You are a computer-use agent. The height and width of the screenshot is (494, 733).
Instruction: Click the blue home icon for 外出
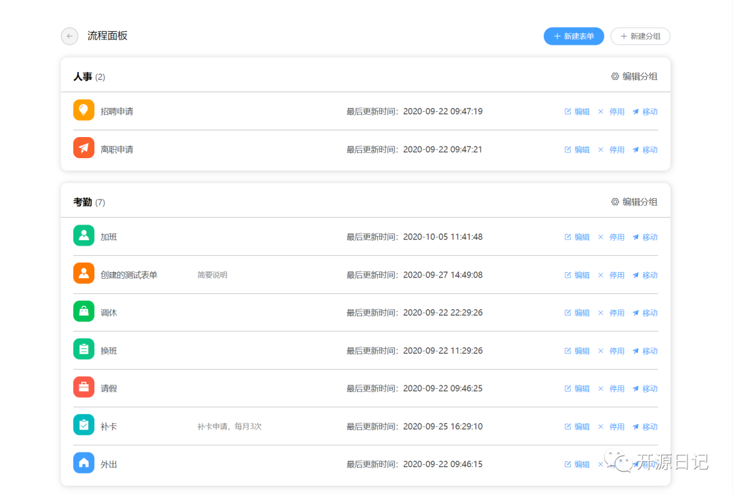tap(83, 463)
